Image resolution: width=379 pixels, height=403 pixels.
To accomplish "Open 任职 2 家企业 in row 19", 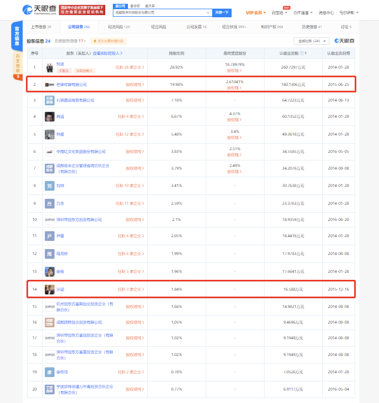I will (131, 372).
